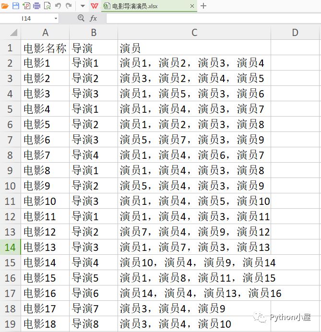Viewport: 321px width, 332px height.
Task: Select row 14 header
Action: [10, 247]
